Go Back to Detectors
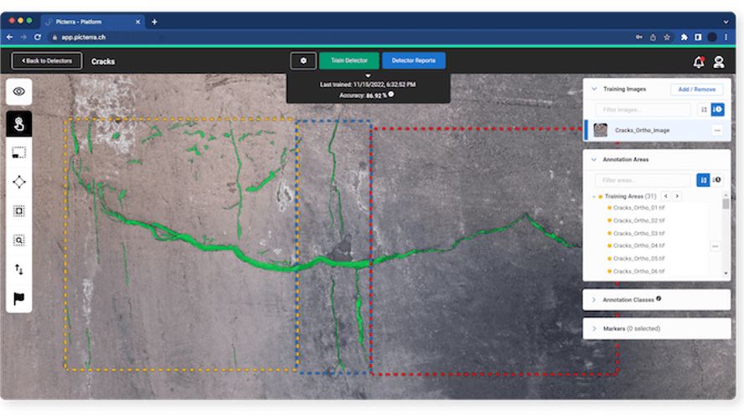Screen dimensions: 744x419 pyautogui.click(x=47, y=61)
